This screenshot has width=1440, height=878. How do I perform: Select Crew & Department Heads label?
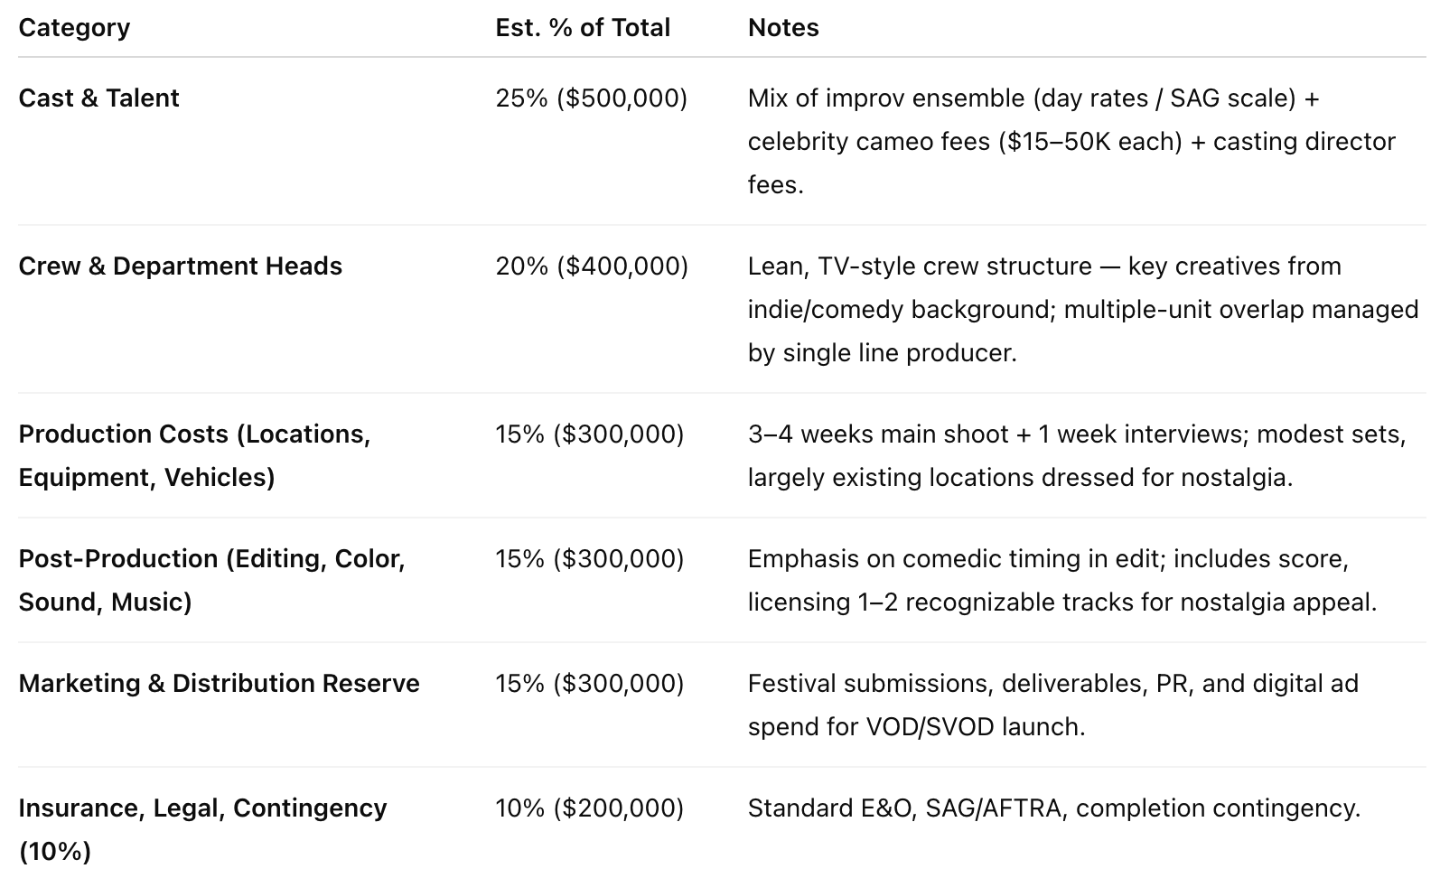(x=181, y=266)
